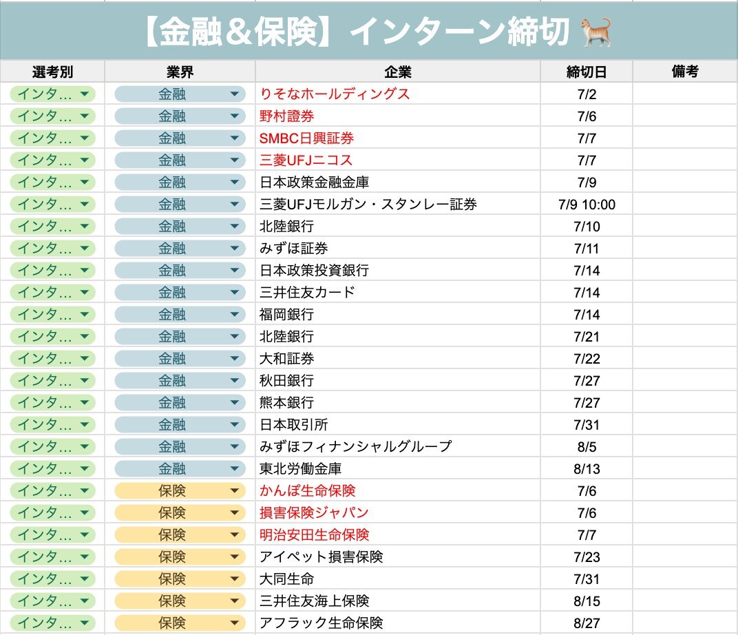Select the 日本政策金融金庫 cell

(x=398, y=183)
